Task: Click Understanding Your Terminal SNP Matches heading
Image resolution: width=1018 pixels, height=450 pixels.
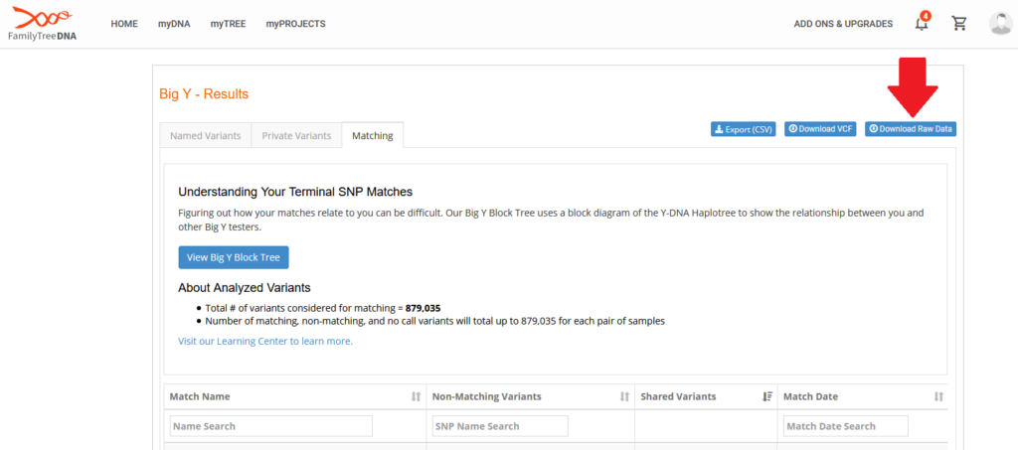Action: (x=295, y=192)
